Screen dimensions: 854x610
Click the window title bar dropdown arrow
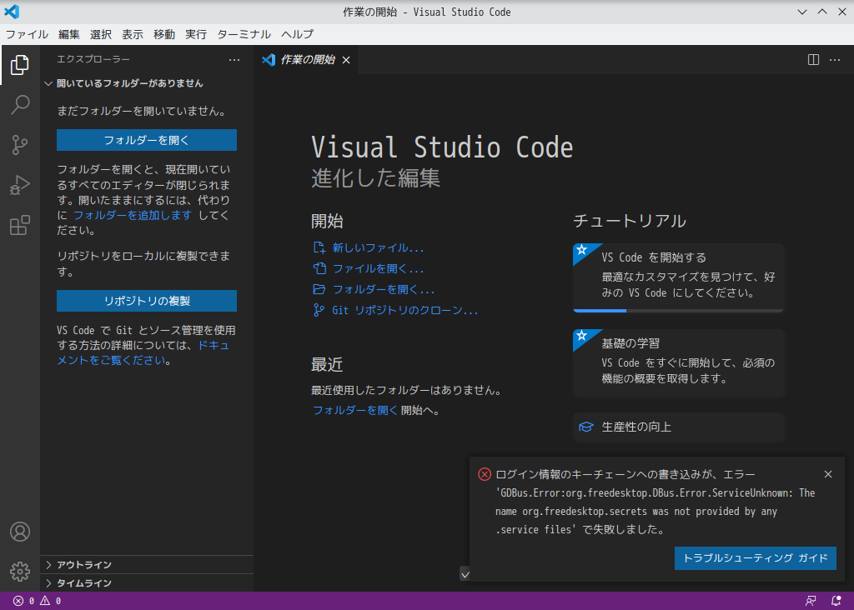[x=802, y=12]
